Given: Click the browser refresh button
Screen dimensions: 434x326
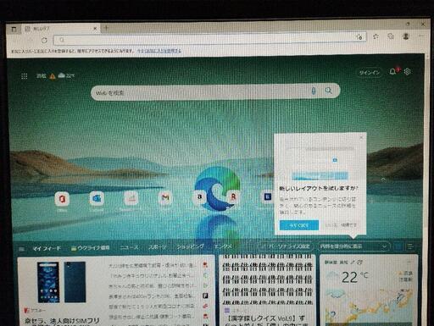Looking at the screenshot, I should point(44,41).
